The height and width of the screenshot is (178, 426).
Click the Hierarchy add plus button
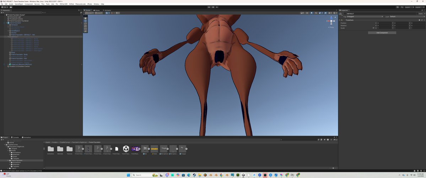point(2,13)
